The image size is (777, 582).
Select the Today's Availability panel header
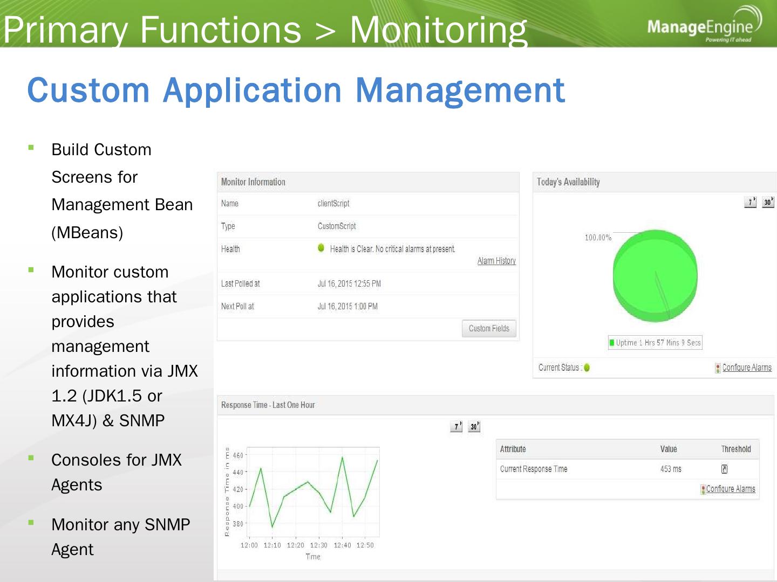point(568,182)
